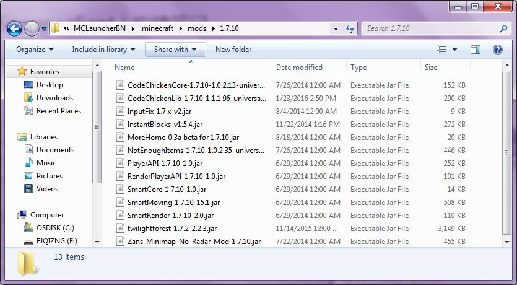The image size is (517, 285).
Task: Open the view options dropdown arrow
Action: point(454,50)
